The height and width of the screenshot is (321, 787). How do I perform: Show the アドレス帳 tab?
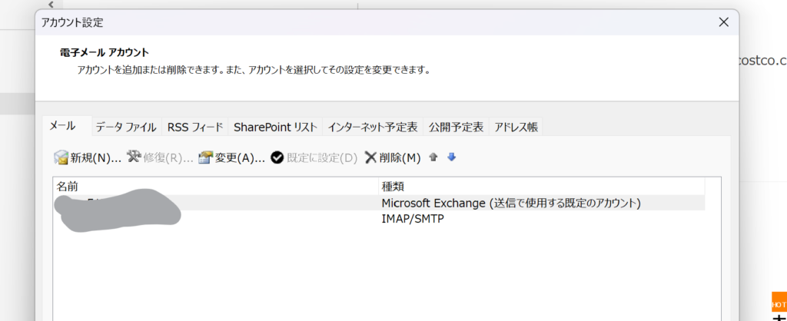(516, 127)
